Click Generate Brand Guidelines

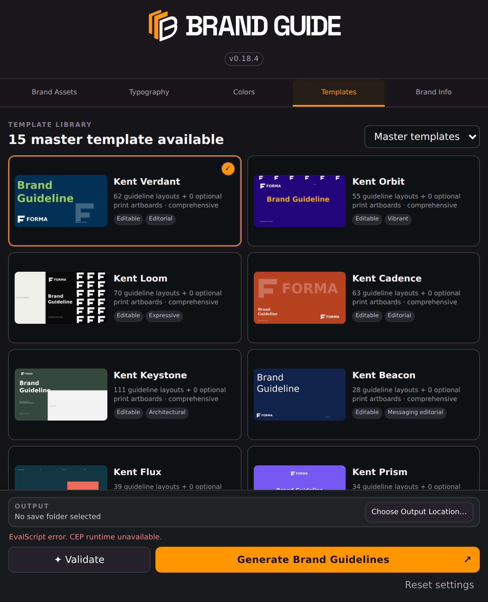coord(318,560)
